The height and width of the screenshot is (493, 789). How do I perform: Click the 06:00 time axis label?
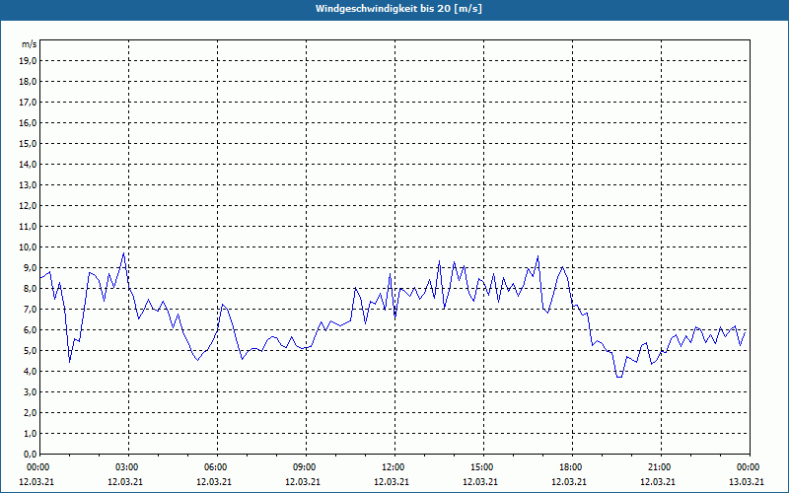[x=217, y=467]
